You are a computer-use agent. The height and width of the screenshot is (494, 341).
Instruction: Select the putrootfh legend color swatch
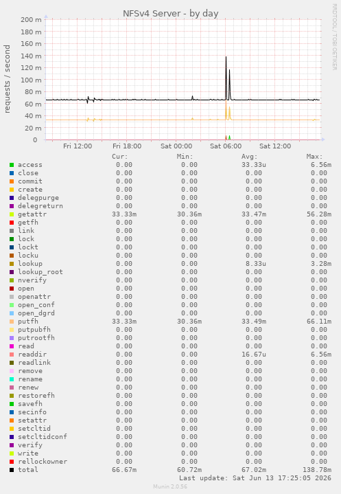pyautogui.click(x=12, y=338)
